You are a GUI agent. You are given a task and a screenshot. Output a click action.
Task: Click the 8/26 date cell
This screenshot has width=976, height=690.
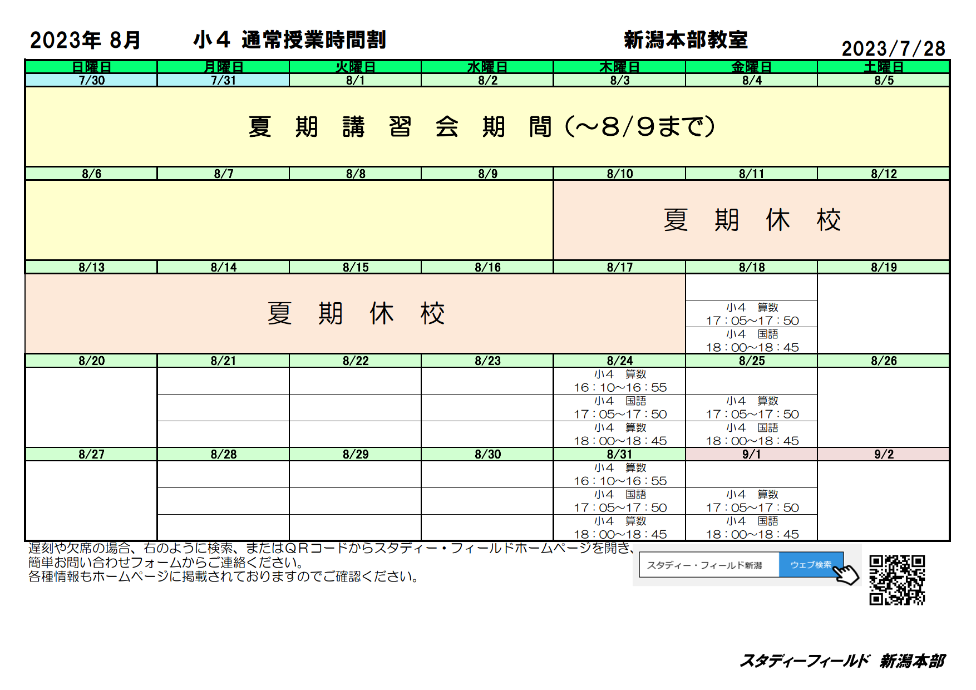click(884, 361)
